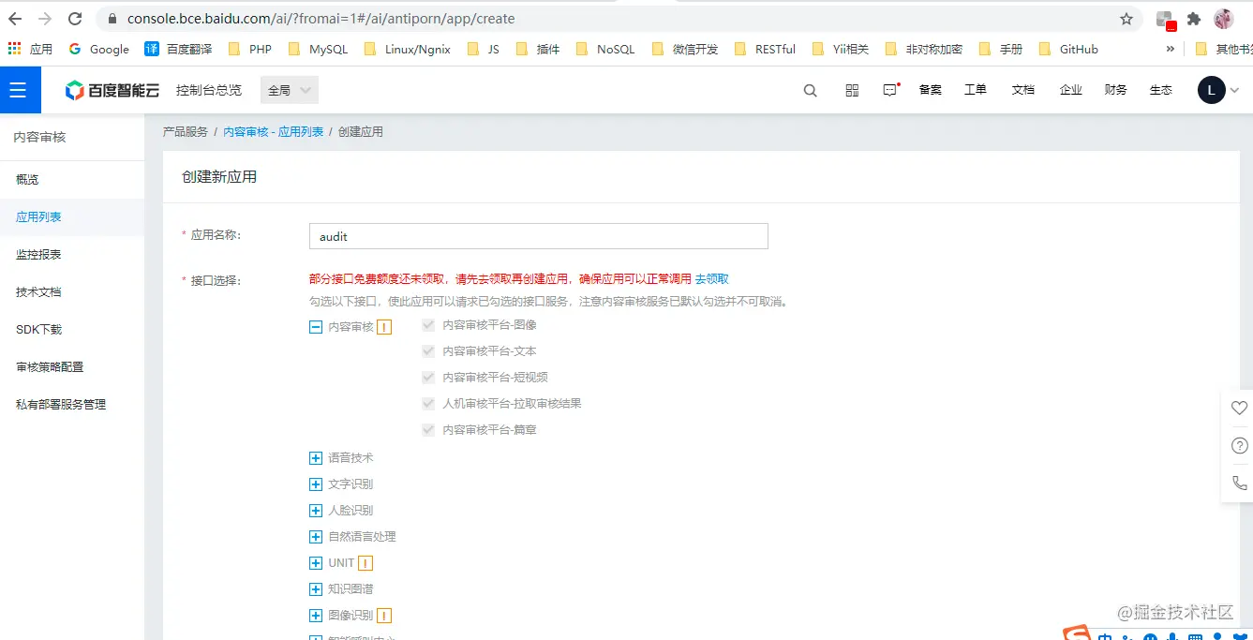Click warning icon next to UNIT
The height and width of the screenshot is (640, 1253).
pyautogui.click(x=365, y=563)
